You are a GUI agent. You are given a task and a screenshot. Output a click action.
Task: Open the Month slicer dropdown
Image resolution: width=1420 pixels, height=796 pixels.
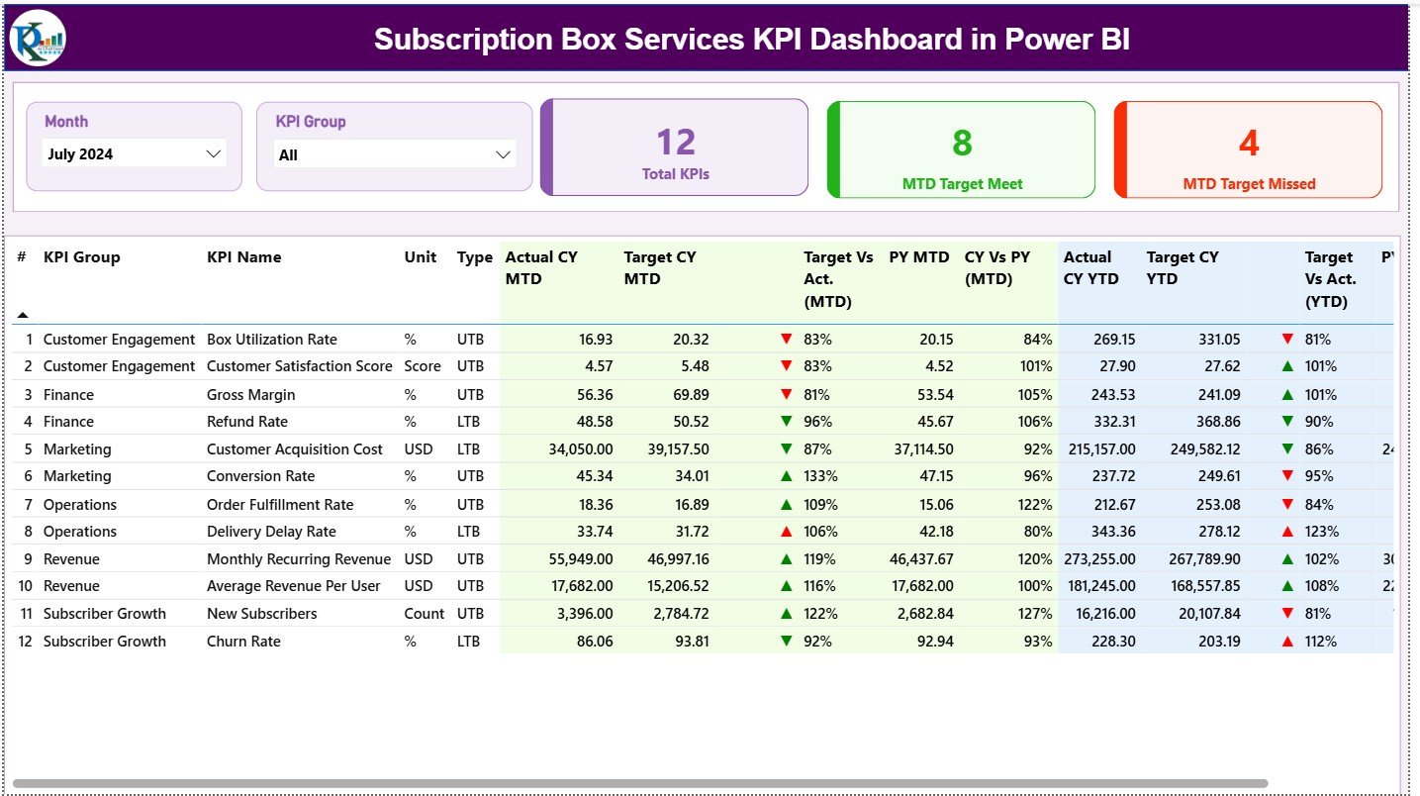212,153
